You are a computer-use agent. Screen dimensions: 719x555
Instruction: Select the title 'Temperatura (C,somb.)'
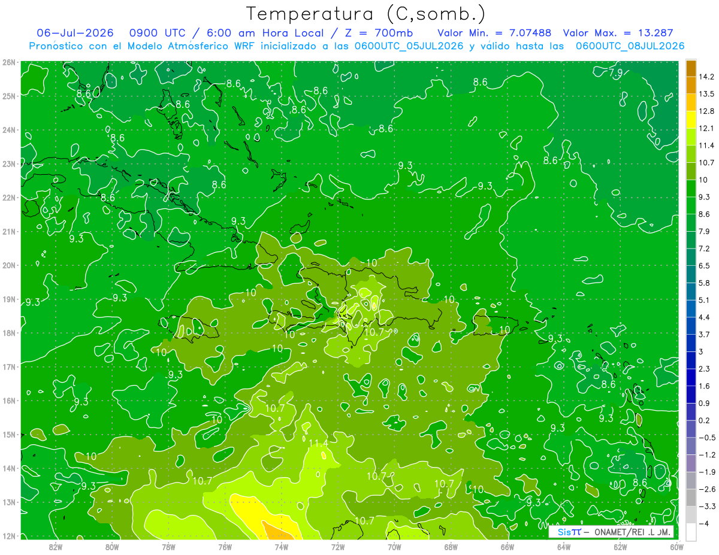pos(365,13)
